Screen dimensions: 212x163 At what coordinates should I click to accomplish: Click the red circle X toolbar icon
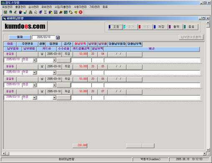[81, 12]
